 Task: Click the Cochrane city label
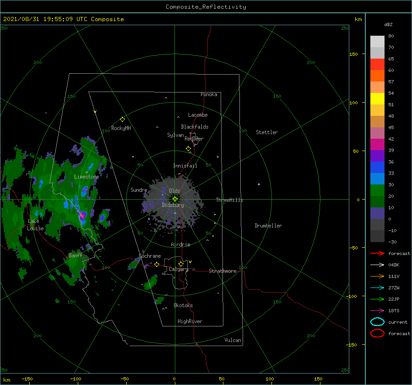150,256
